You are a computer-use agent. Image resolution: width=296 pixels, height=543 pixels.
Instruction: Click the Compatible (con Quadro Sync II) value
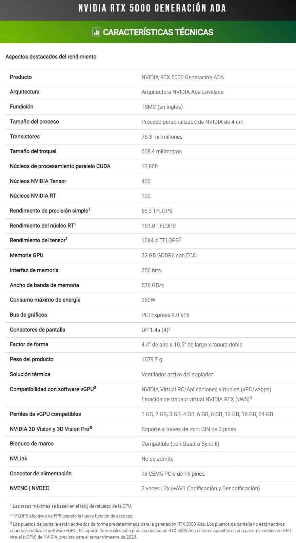pyautogui.click(x=180, y=444)
